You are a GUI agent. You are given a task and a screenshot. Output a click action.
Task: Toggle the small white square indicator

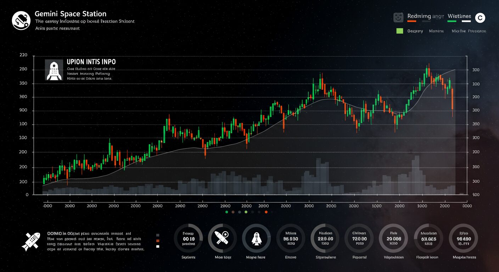pos(158,246)
